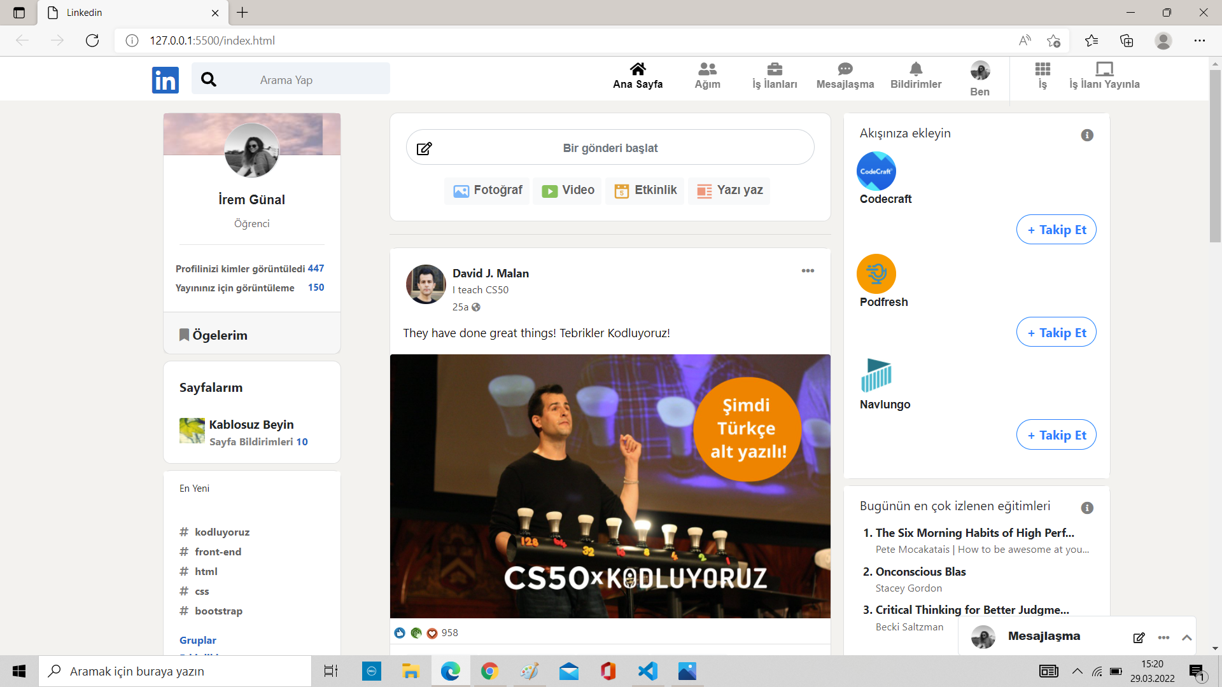Select the Fotoğraf attachment icon
Image resolution: width=1222 pixels, height=687 pixels.
tap(461, 190)
